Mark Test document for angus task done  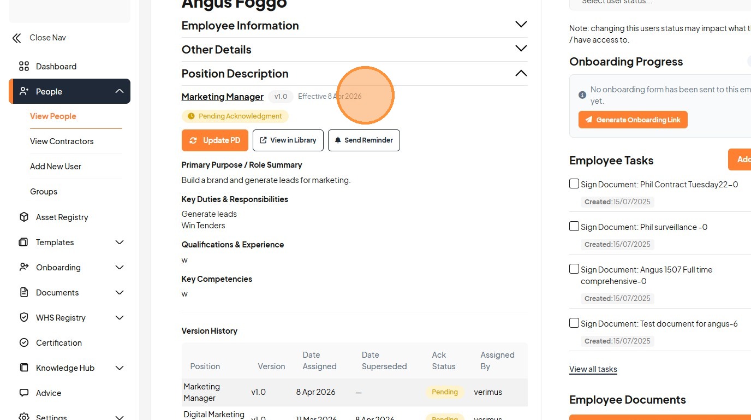click(x=574, y=323)
